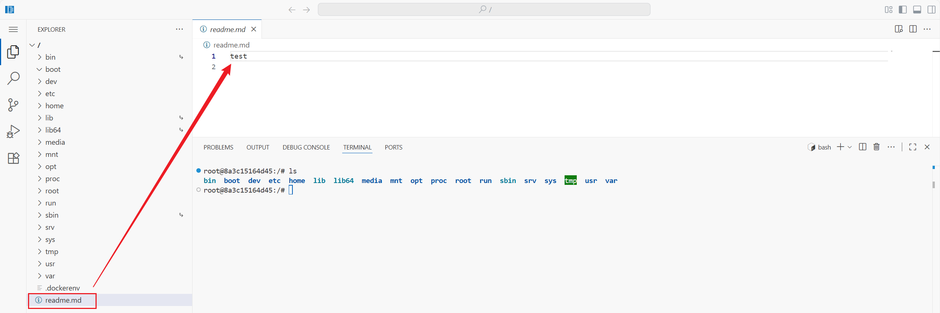Collapse the boot folder
Viewport: 940px width, 313px height.
pos(39,69)
